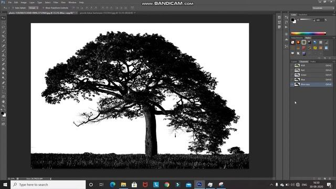
Task: Switch to the second document tab
Action: click(x=107, y=13)
